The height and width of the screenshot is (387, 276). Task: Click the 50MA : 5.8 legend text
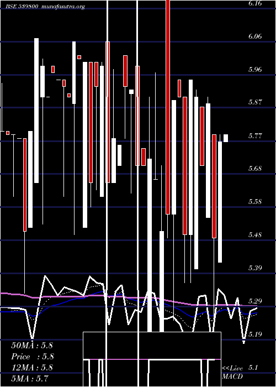[x=32, y=346]
